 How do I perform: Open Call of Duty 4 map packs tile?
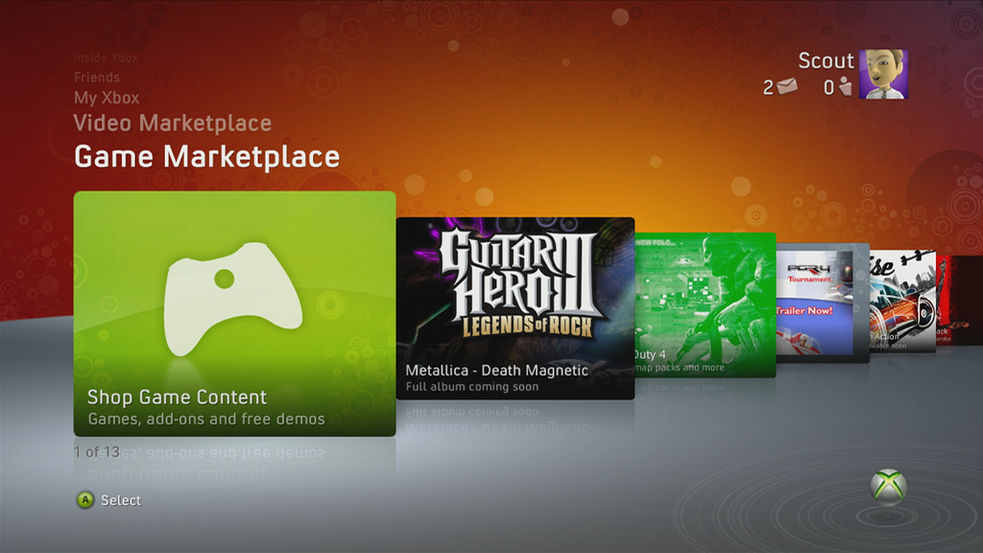pos(706,305)
